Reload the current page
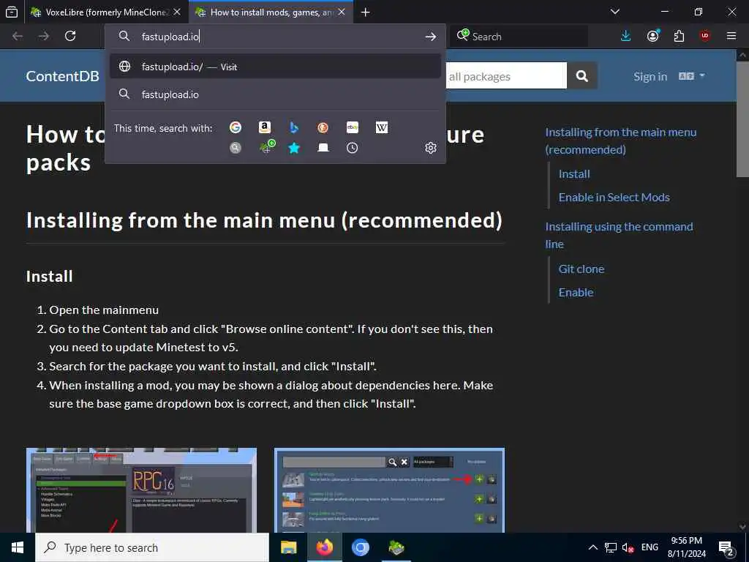The width and height of the screenshot is (749, 562). coord(70,36)
